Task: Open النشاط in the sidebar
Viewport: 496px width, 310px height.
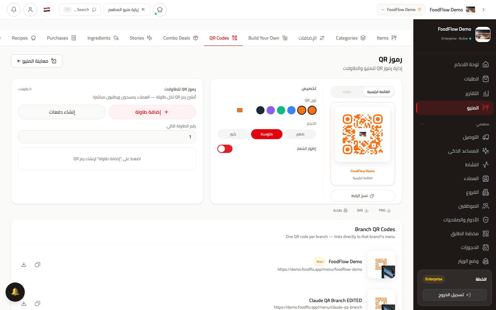Action: pyautogui.click(x=455, y=165)
